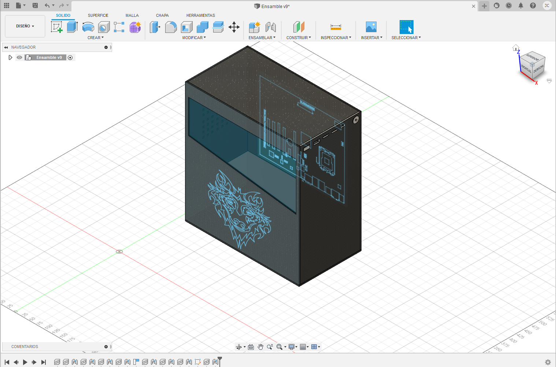
Task: Select the Pan hand tool
Action: 260,347
